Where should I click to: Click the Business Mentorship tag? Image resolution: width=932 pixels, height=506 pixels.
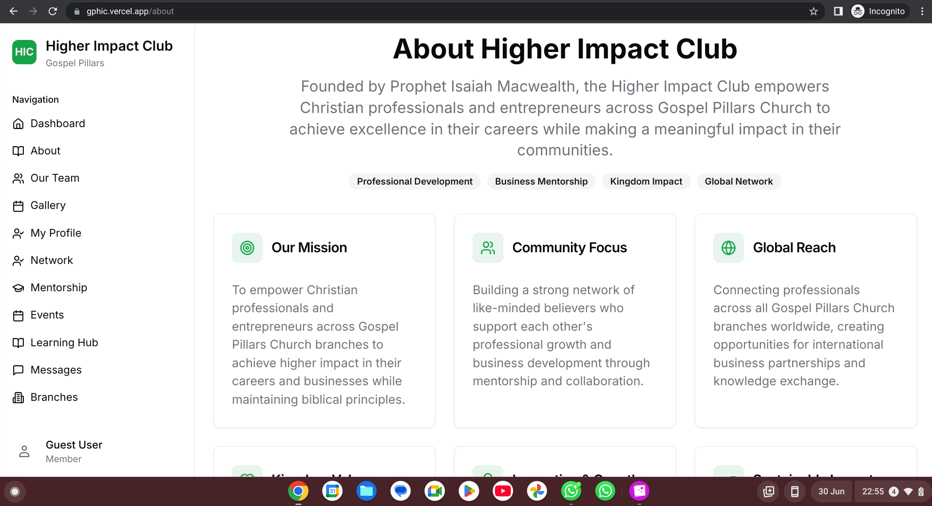(541, 182)
